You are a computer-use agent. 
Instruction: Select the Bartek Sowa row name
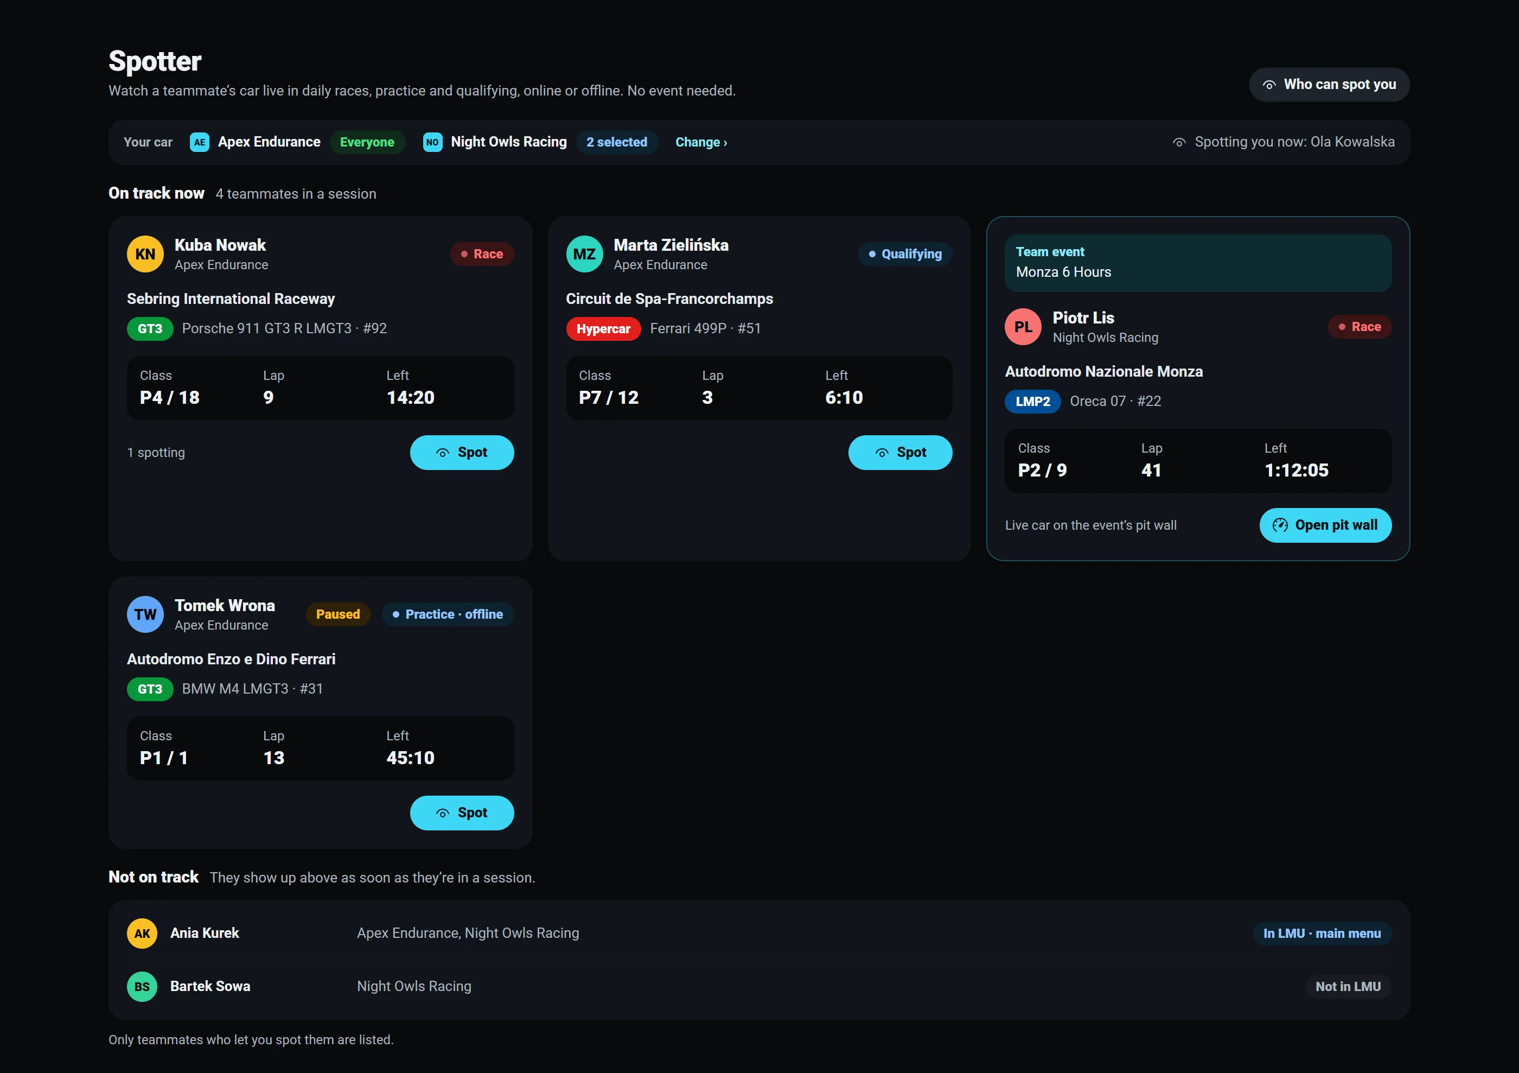tap(210, 986)
